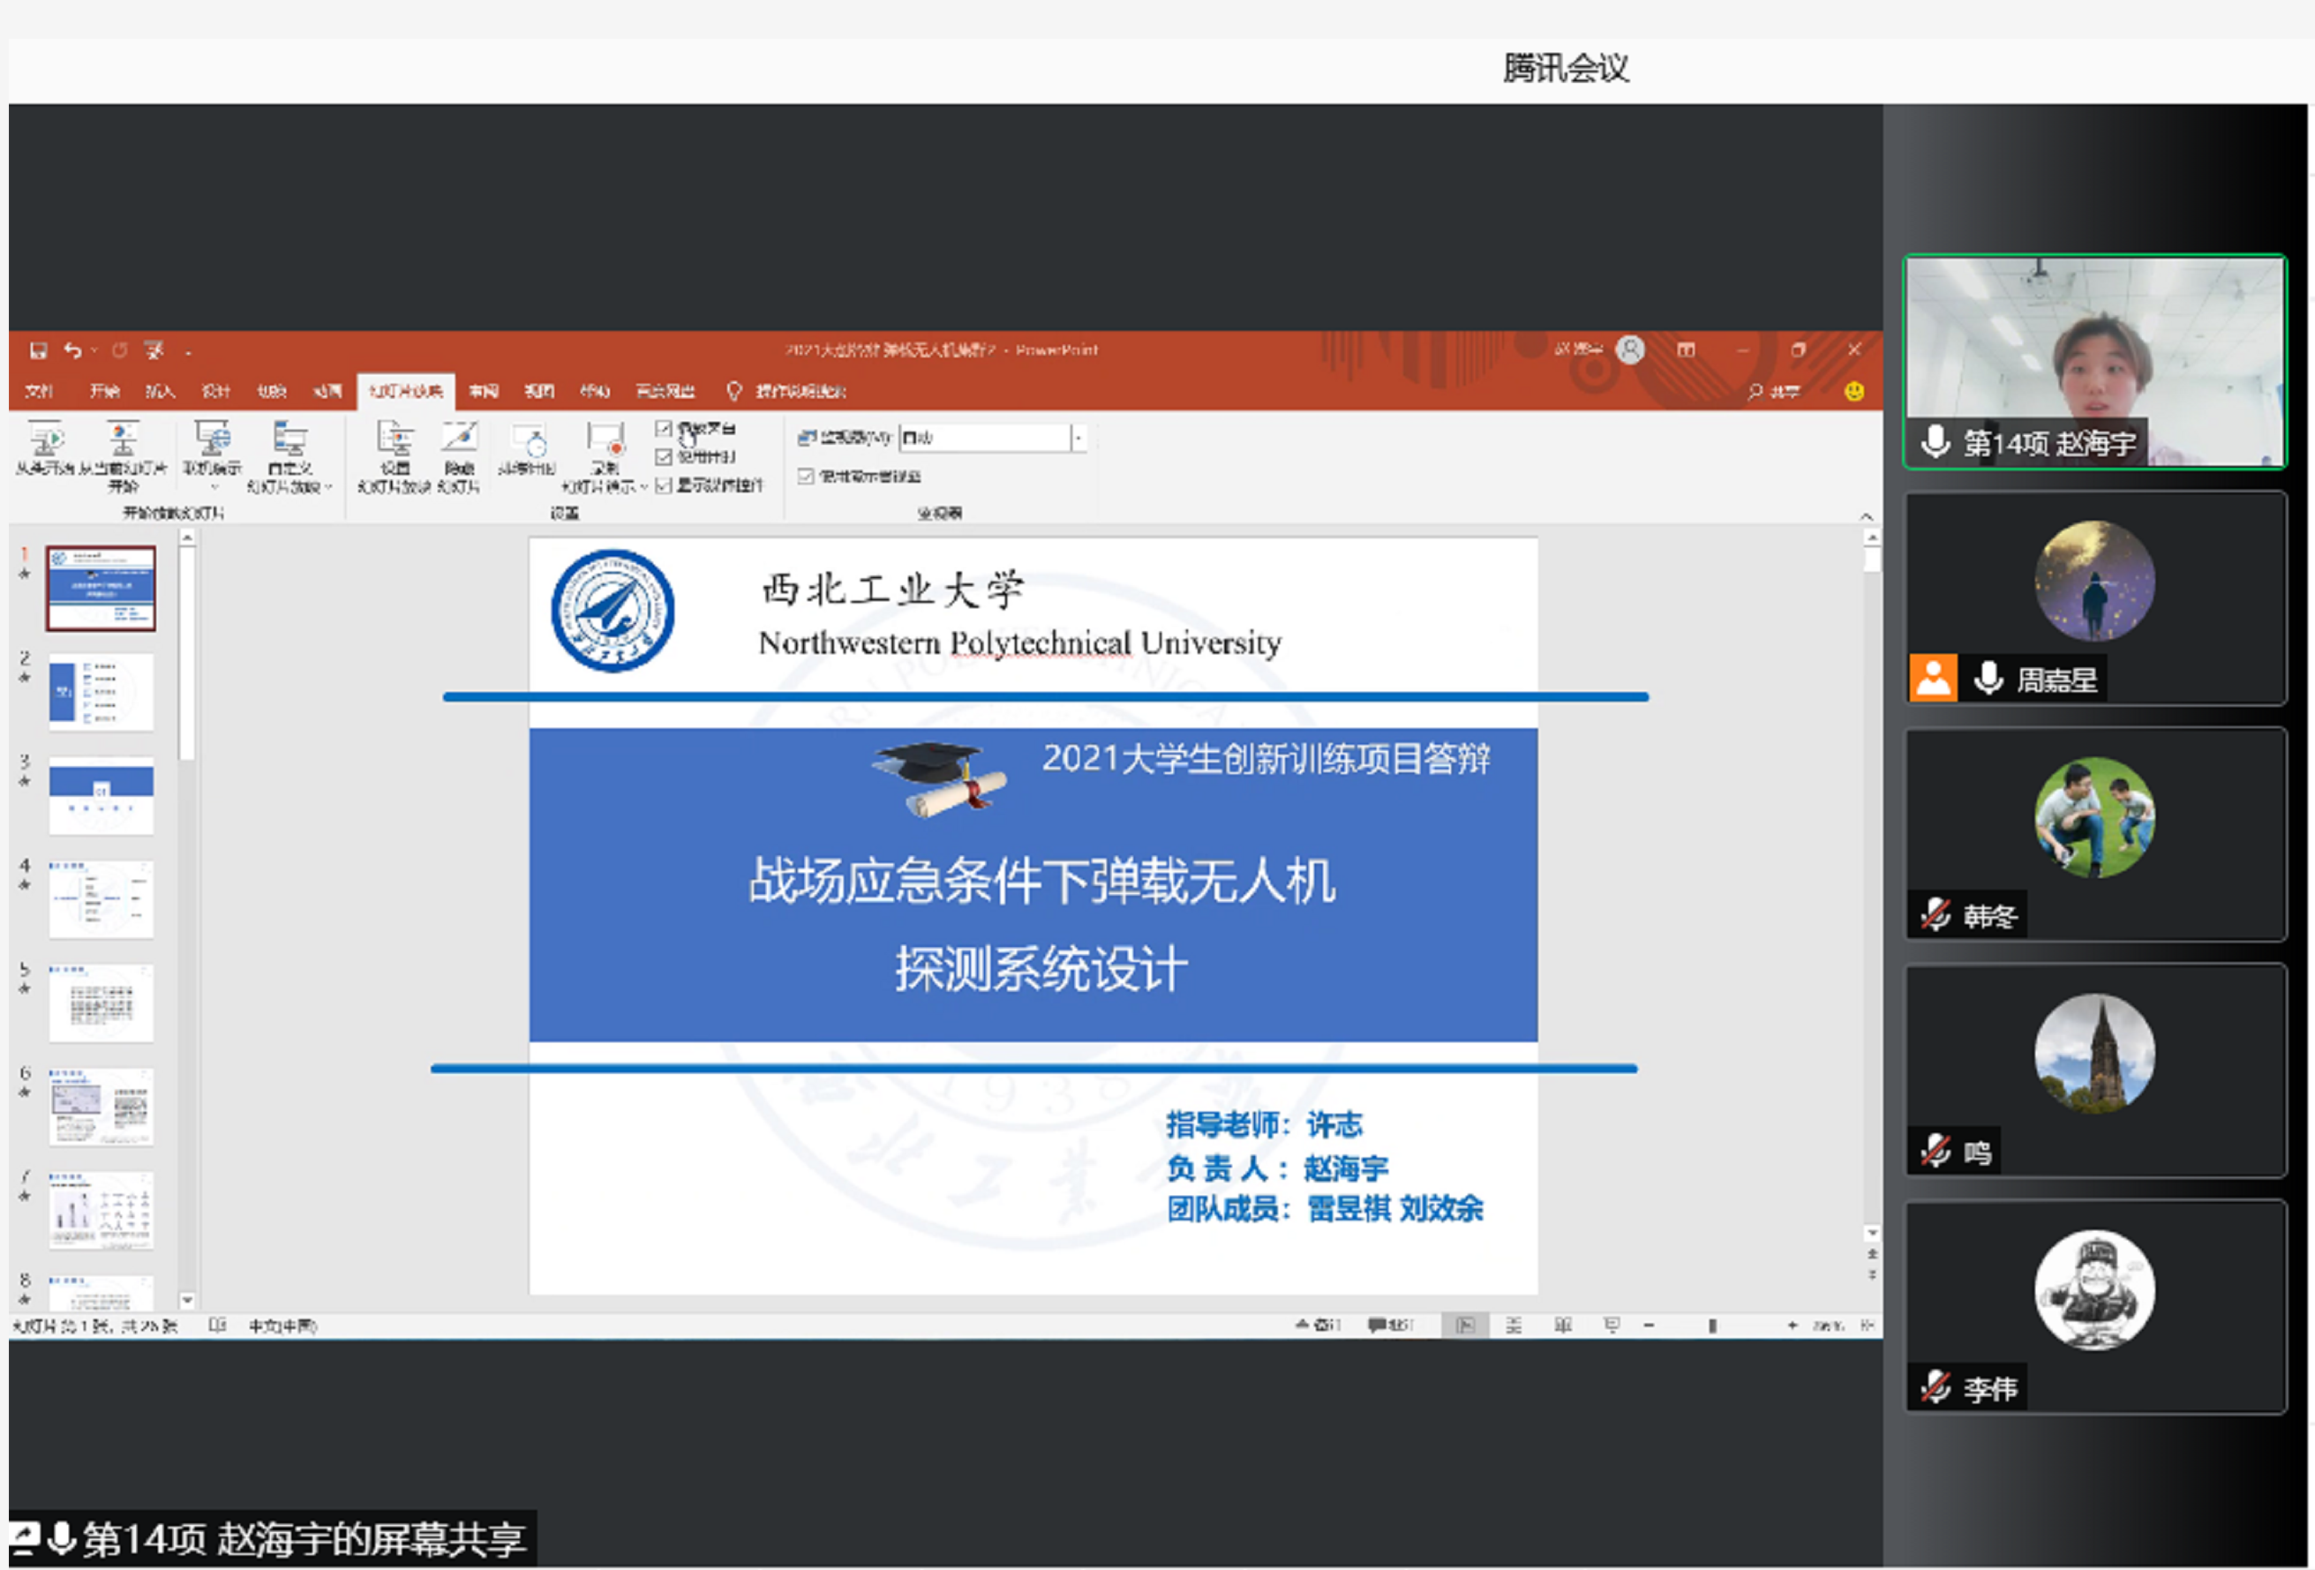
Task: Click Save icon in quick access toolbar
Action: 39,350
